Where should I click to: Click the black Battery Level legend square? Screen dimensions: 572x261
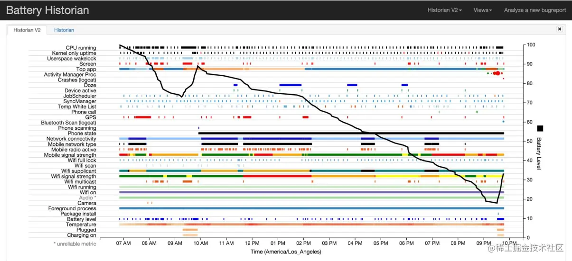tap(540, 128)
